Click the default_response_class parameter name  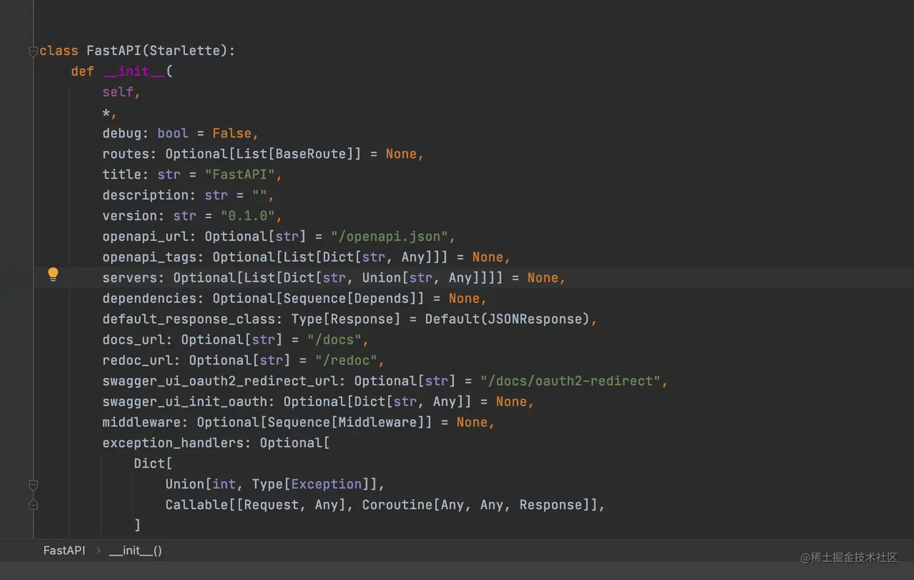pos(189,319)
